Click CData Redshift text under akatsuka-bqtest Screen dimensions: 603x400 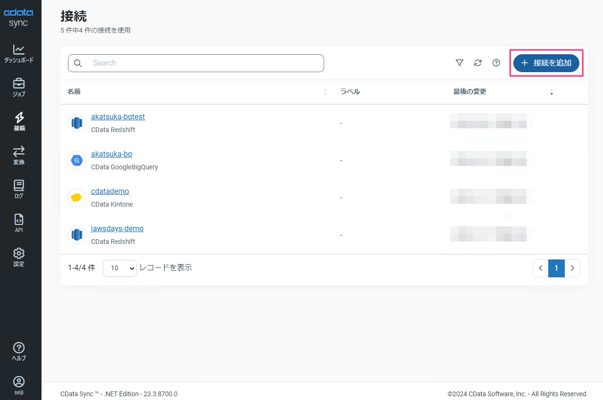[x=113, y=130]
